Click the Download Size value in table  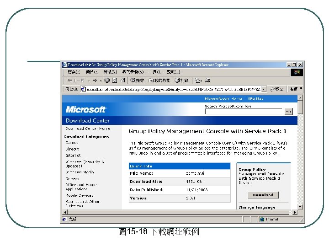[x=194, y=182]
